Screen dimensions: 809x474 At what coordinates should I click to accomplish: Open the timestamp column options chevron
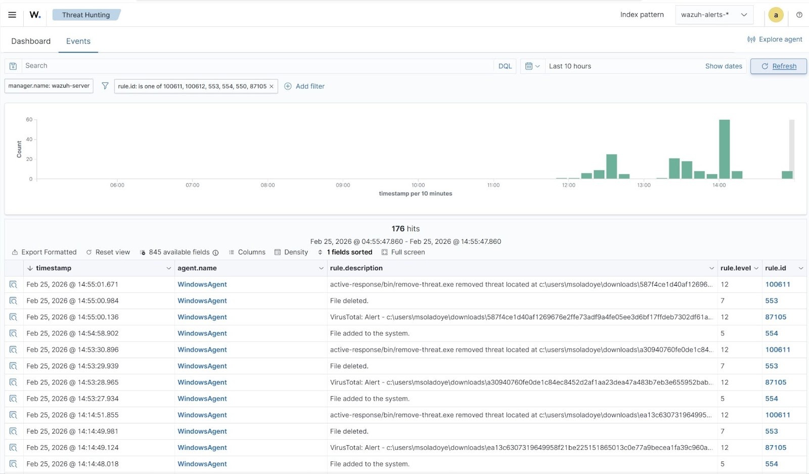click(169, 268)
